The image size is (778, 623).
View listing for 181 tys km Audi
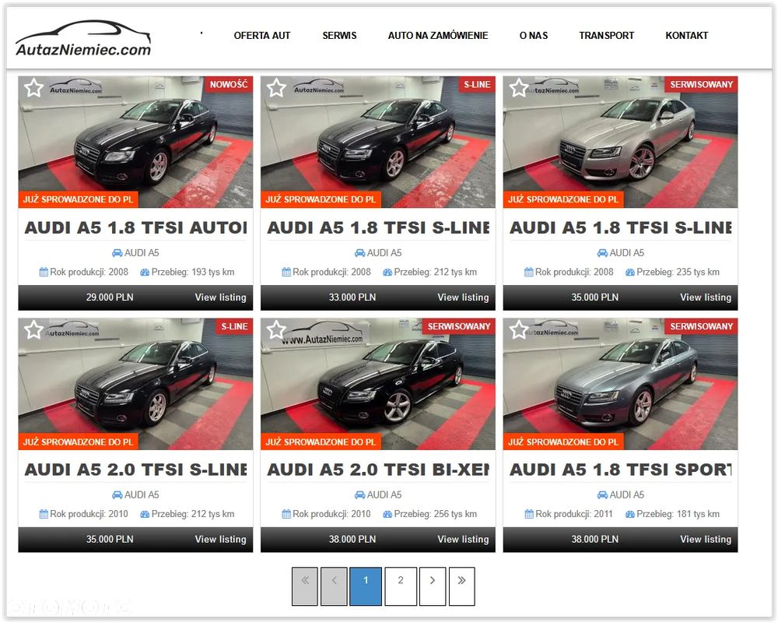tap(706, 539)
